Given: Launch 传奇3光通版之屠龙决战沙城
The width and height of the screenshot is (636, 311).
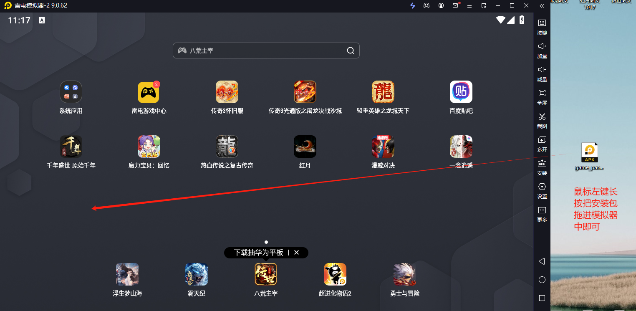Looking at the screenshot, I should click(x=305, y=92).
